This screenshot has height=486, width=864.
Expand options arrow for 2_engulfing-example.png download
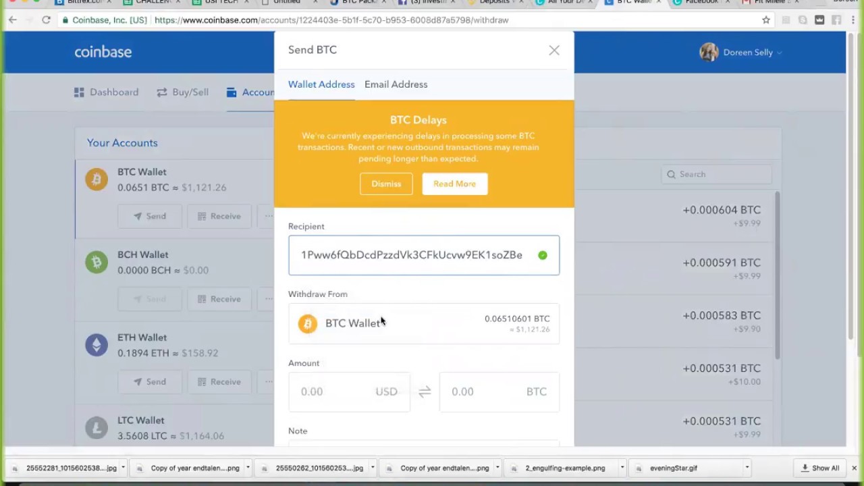622,468
